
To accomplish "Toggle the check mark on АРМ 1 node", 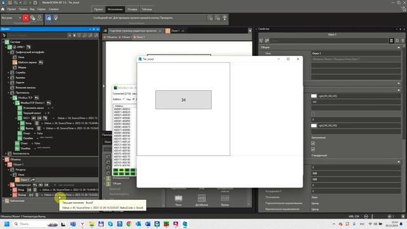I will (15, 47).
